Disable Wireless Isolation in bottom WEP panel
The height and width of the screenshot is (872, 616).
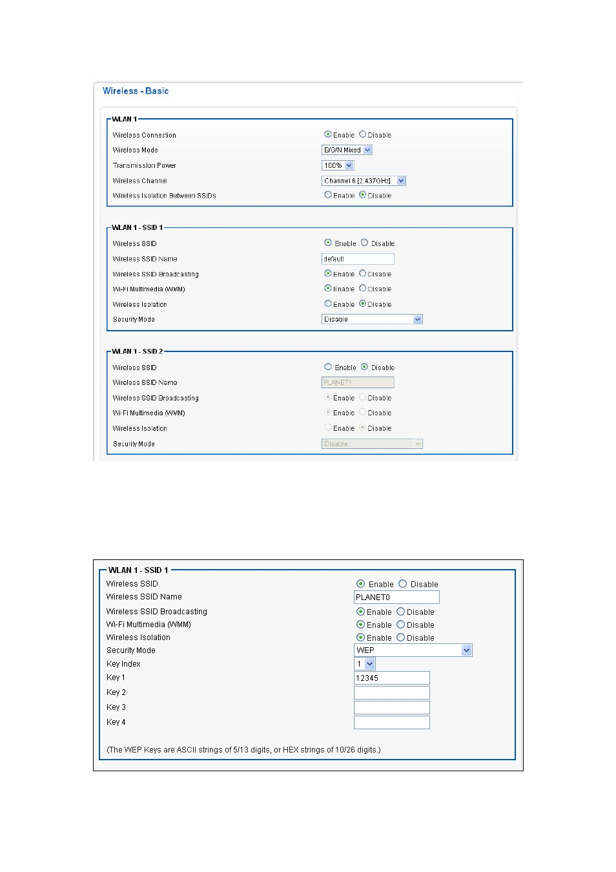[401, 638]
